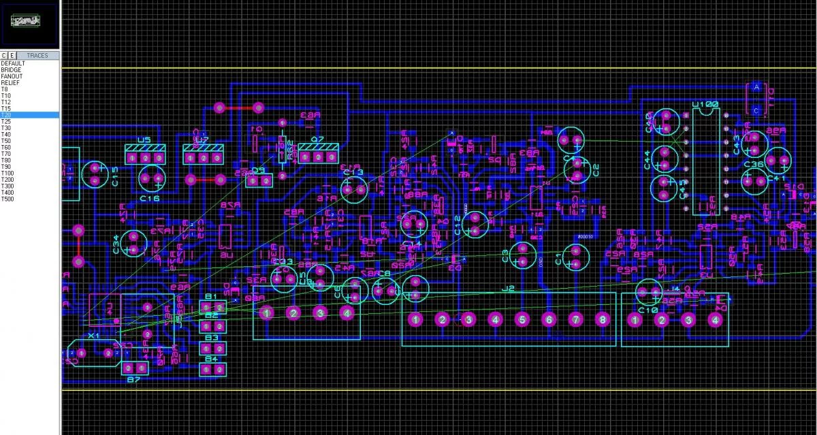Viewport: 817px width, 435px height.
Task: Select the FANOUT trace style
Action: 30,76
